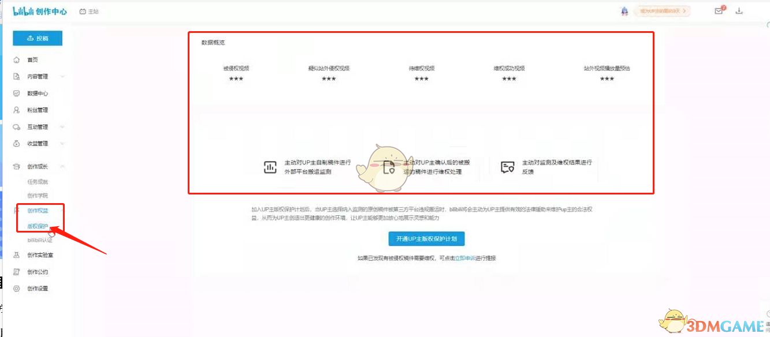
Task: Click the bilibili 创作中心 logo
Action: pos(39,11)
